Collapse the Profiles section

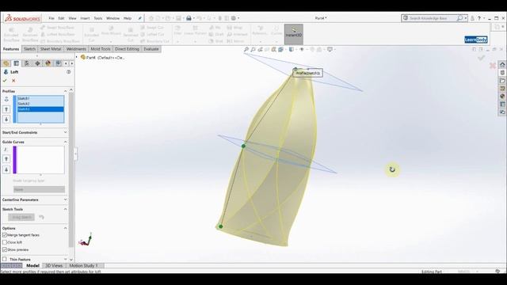click(x=65, y=91)
